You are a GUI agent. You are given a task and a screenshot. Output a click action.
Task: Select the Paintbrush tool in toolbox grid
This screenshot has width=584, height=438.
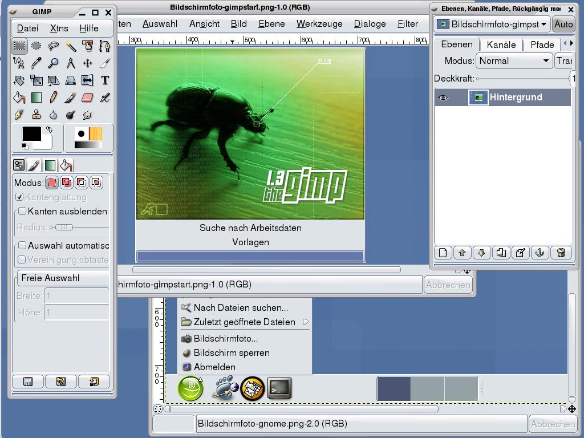pos(70,98)
